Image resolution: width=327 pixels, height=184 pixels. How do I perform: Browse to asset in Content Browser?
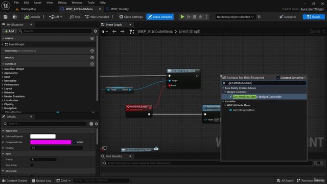click(15, 17)
